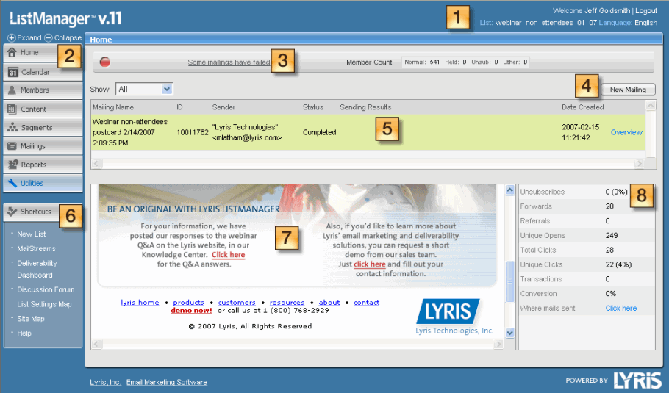Click 'products' link in preview

188,302
